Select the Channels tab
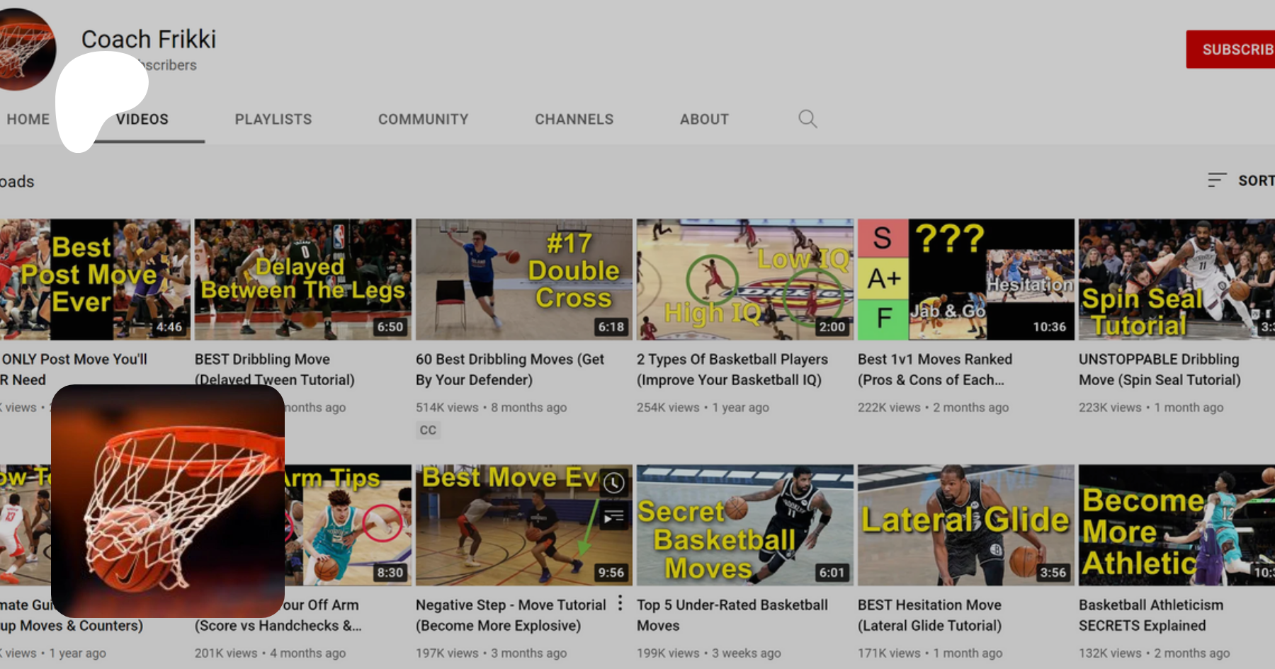This screenshot has width=1275, height=669. point(574,119)
